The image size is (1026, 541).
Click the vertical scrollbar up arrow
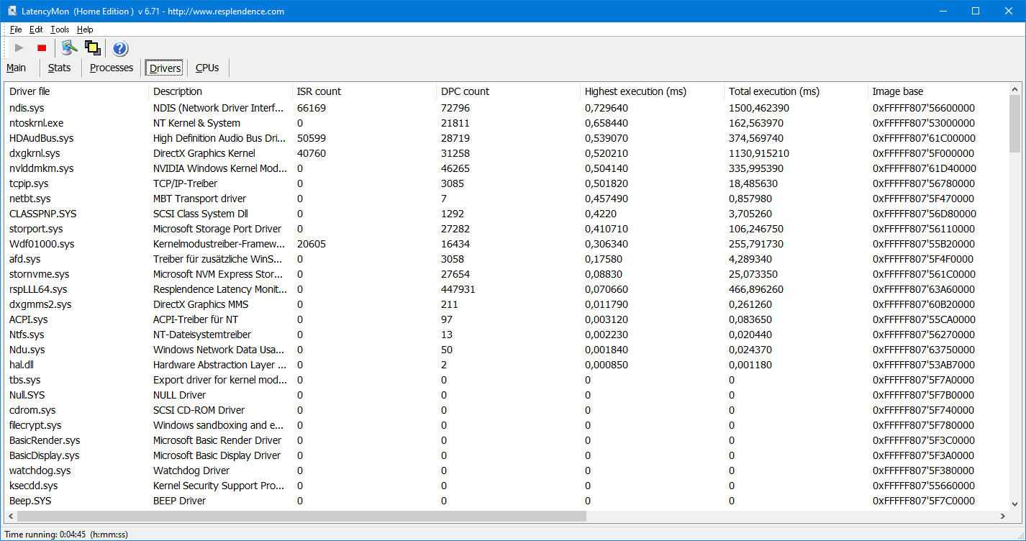coord(1014,89)
